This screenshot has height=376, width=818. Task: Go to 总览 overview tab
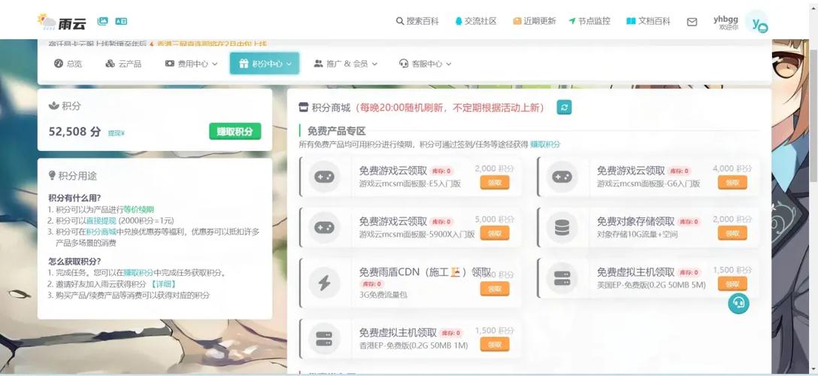click(68, 64)
